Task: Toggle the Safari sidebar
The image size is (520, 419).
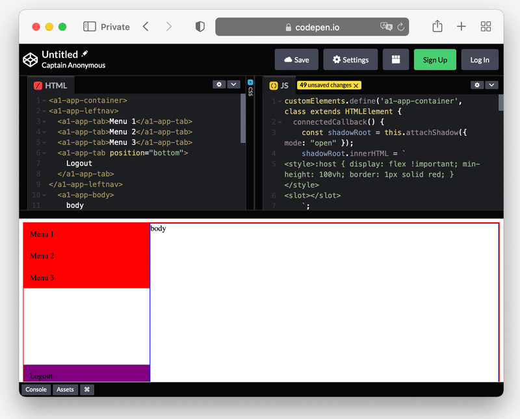Action: [x=90, y=27]
